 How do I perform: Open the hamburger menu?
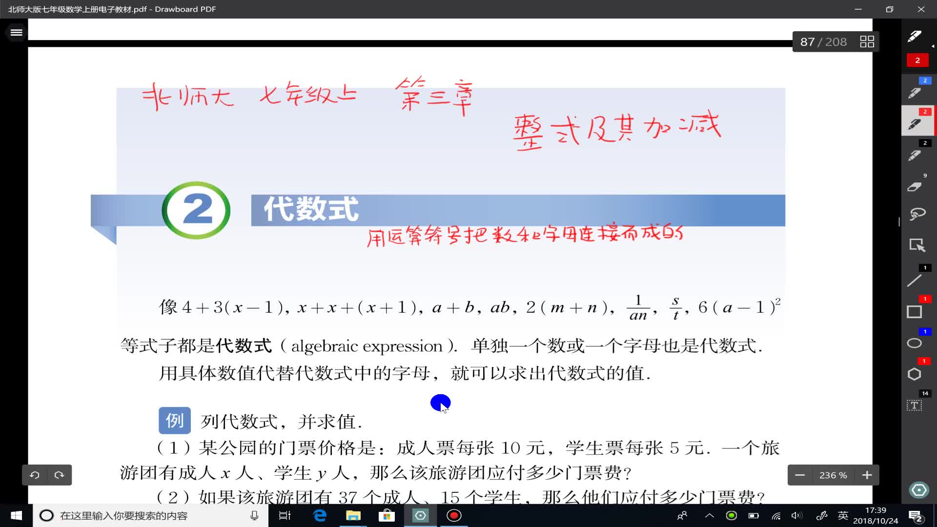16,32
